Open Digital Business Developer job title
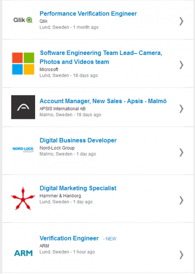The width and height of the screenshot is (195, 274). click(x=78, y=140)
